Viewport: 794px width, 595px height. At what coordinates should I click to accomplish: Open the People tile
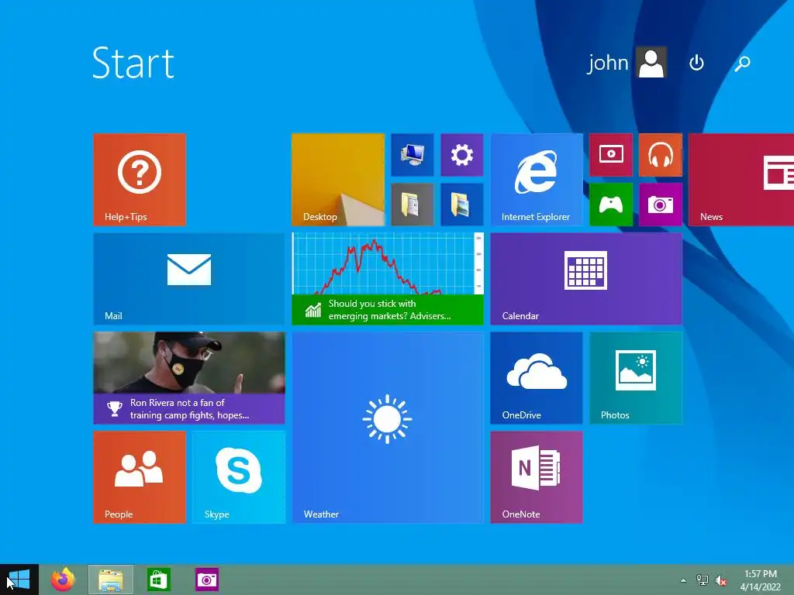tap(140, 476)
